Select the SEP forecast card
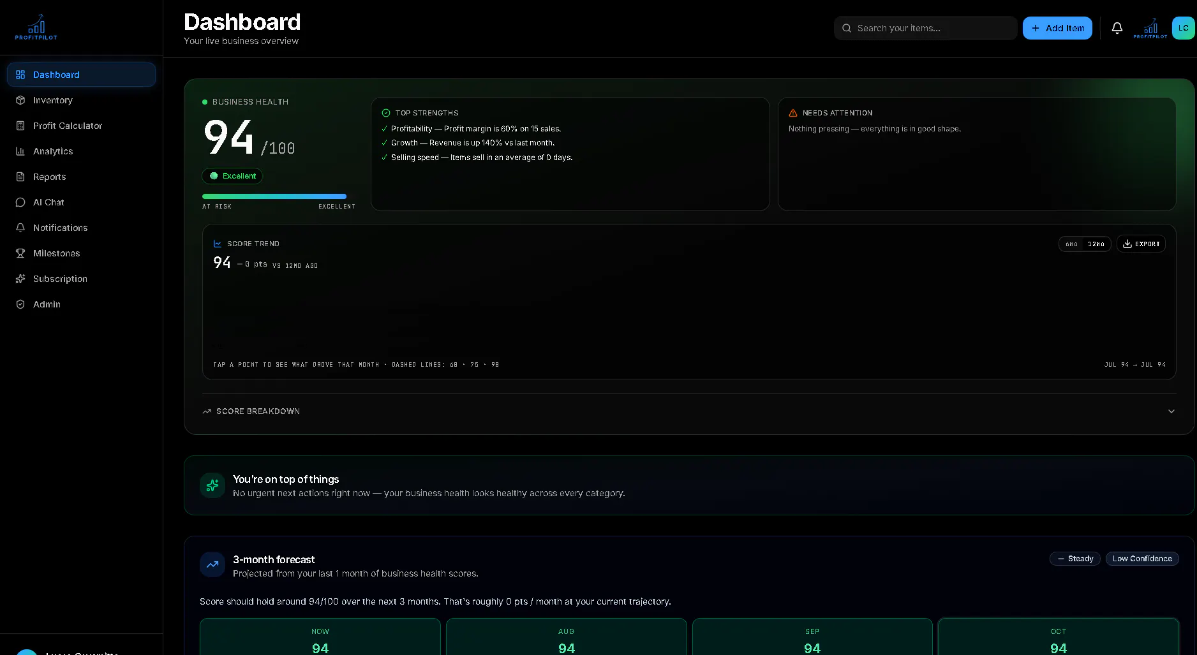This screenshot has width=1197, height=655. (x=812, y=637)
